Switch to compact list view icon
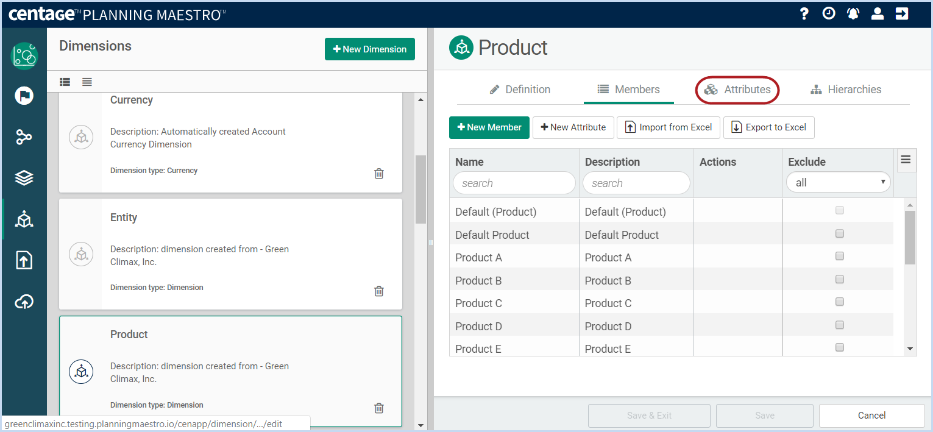The image size is (933, 432). pos(87,82)
